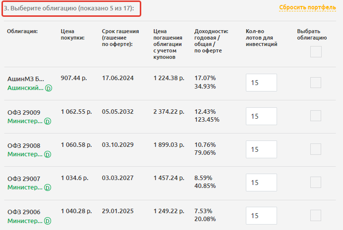Open the Ашинский issuer link
343x230 pixels.
[x=25, y=88]
